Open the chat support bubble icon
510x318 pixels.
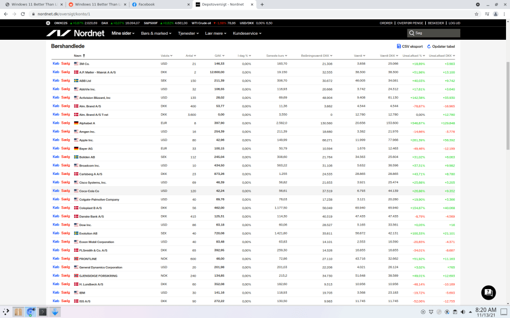(x=489, y=292)
